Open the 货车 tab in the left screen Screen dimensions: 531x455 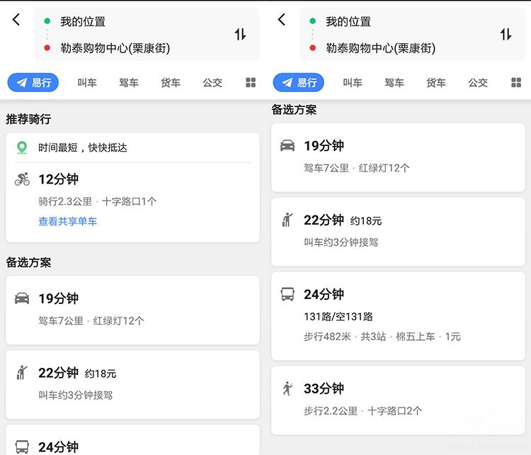[x=171, y=83]
